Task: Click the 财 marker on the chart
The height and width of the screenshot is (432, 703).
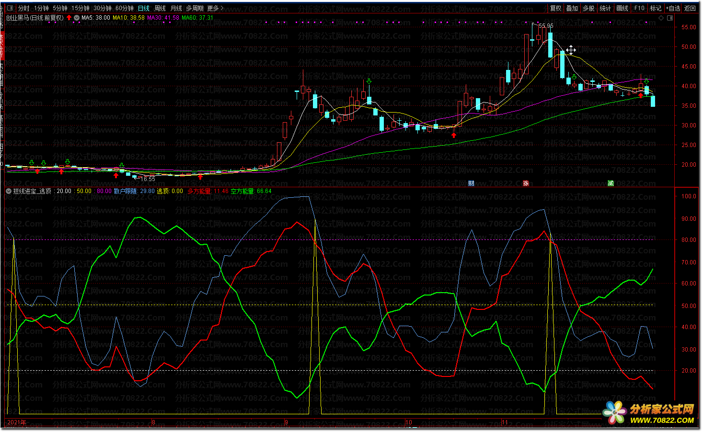Action: coord(471,183)
